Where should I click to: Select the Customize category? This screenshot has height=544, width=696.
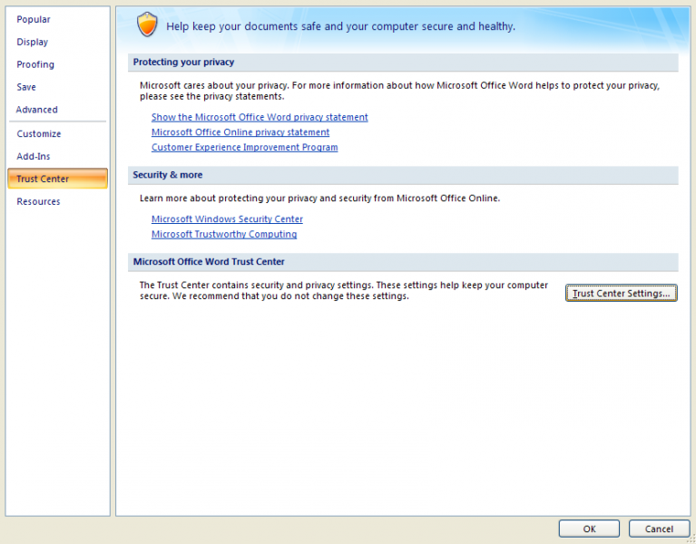point(39,133)
